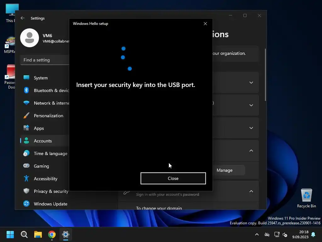The height and width of the screenshot is (242, 322).
Task: Click the Gaming controller icon
Action: (26, 166)
